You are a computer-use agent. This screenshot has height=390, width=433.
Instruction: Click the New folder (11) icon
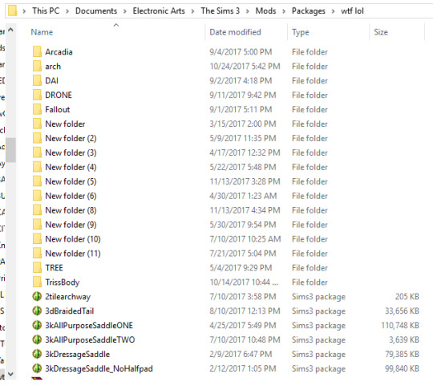(37, 253)
